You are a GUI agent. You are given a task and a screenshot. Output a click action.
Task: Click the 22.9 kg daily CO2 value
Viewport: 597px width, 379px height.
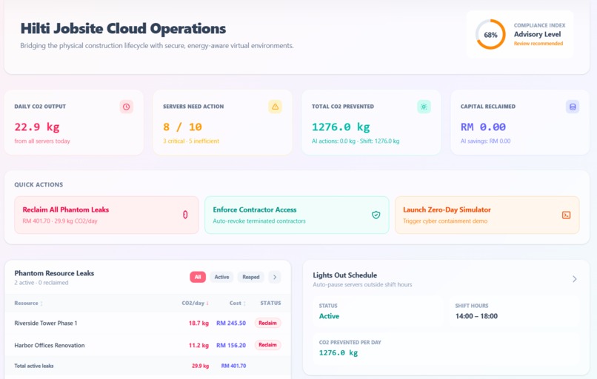37,127
